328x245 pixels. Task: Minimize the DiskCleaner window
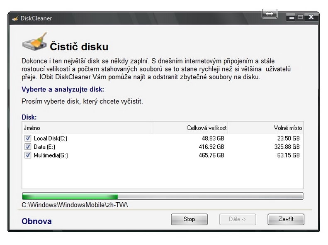click(292, 17)
